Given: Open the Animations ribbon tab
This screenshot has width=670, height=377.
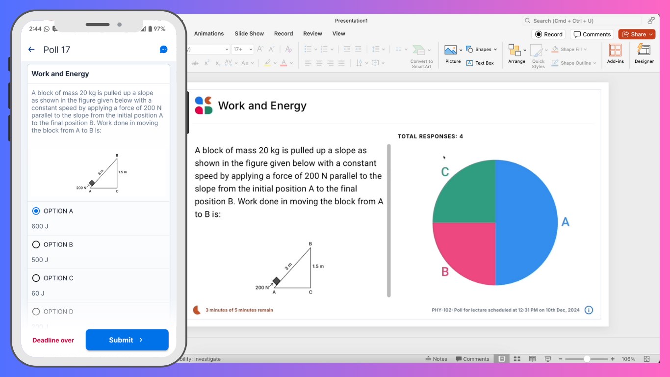Looking at the screenshot, I should 209,34.
